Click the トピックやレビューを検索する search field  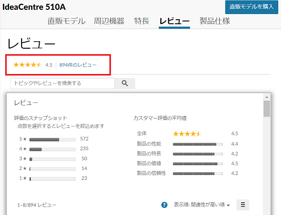click(x=62, y=83)
